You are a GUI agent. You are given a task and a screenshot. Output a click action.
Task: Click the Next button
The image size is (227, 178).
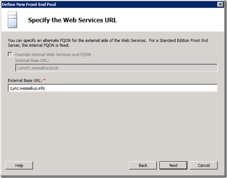tap(173, 165)
